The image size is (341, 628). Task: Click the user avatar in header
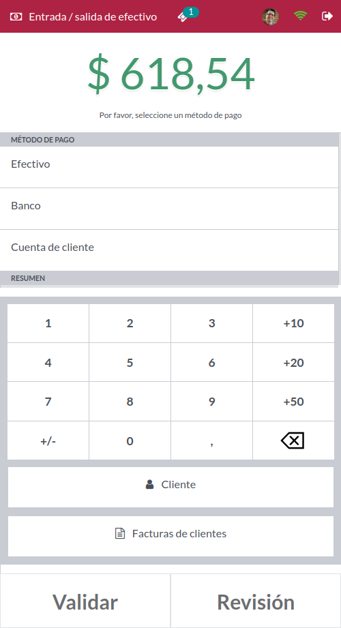click(270, 16)
